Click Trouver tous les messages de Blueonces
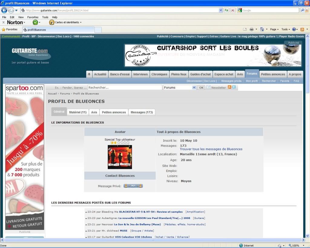The height and width of the screenshot is (248, 310). pyautogui.click(x=211, y=149)
